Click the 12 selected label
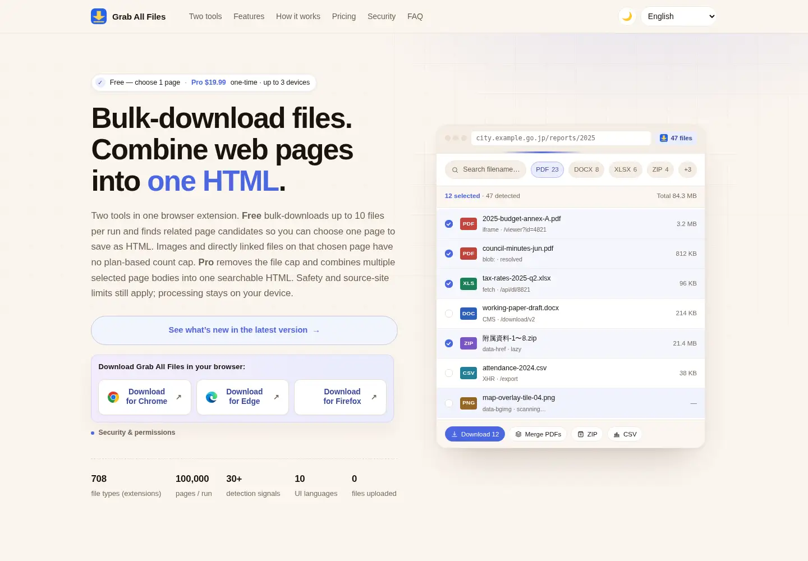Screen dimensions: 808x561 click(462, 196)
